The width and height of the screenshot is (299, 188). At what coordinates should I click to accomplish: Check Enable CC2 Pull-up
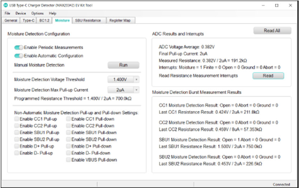(x=16, y=126)
